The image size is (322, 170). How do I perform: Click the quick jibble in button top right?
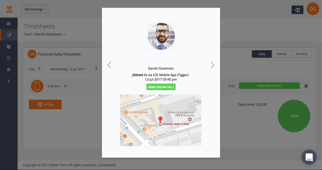click(x=297, y=10)
